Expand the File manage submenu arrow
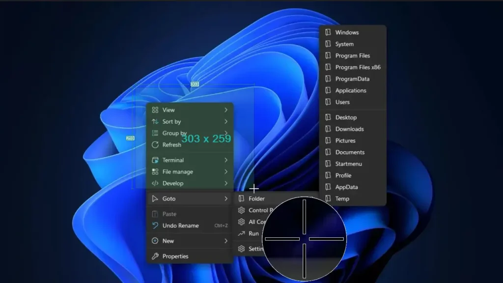The height and width of the screenshot is (283, 503). point(226,172)
